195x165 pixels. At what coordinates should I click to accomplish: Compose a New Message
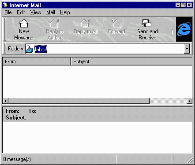(24, 30)
